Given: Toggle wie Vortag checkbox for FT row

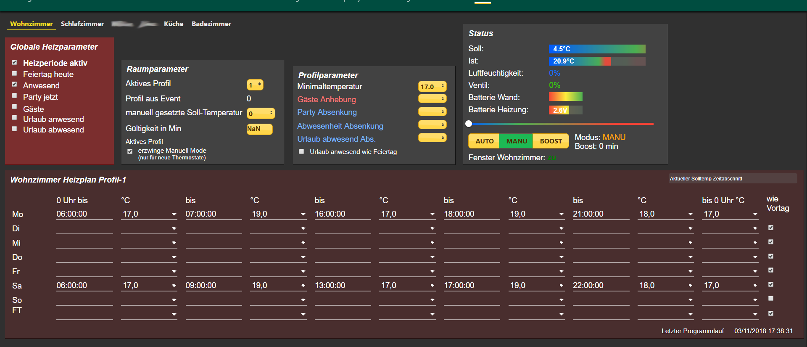Looking at the screenshot, I should coord(771,313).
